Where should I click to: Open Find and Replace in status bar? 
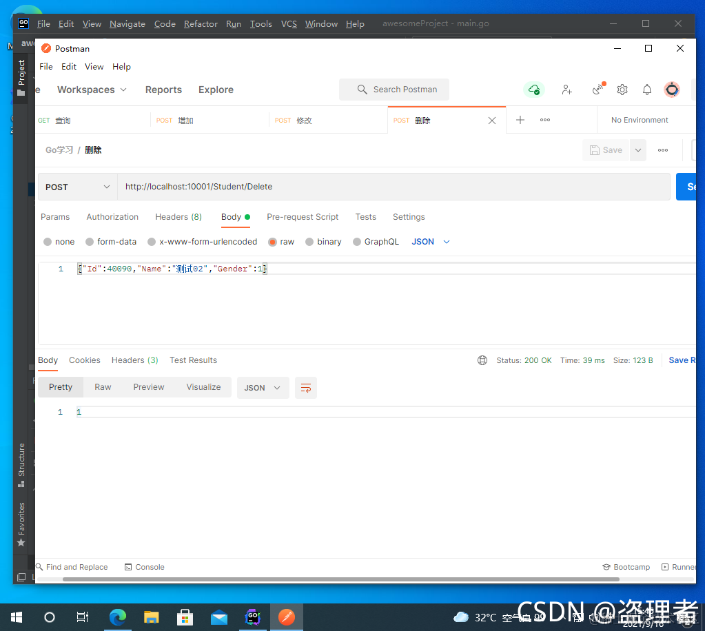click(x=72, y=567)
